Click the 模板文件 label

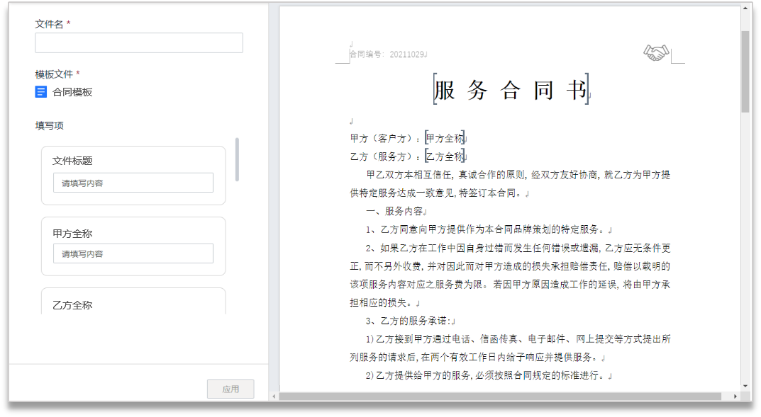click(x=54, y=74)
